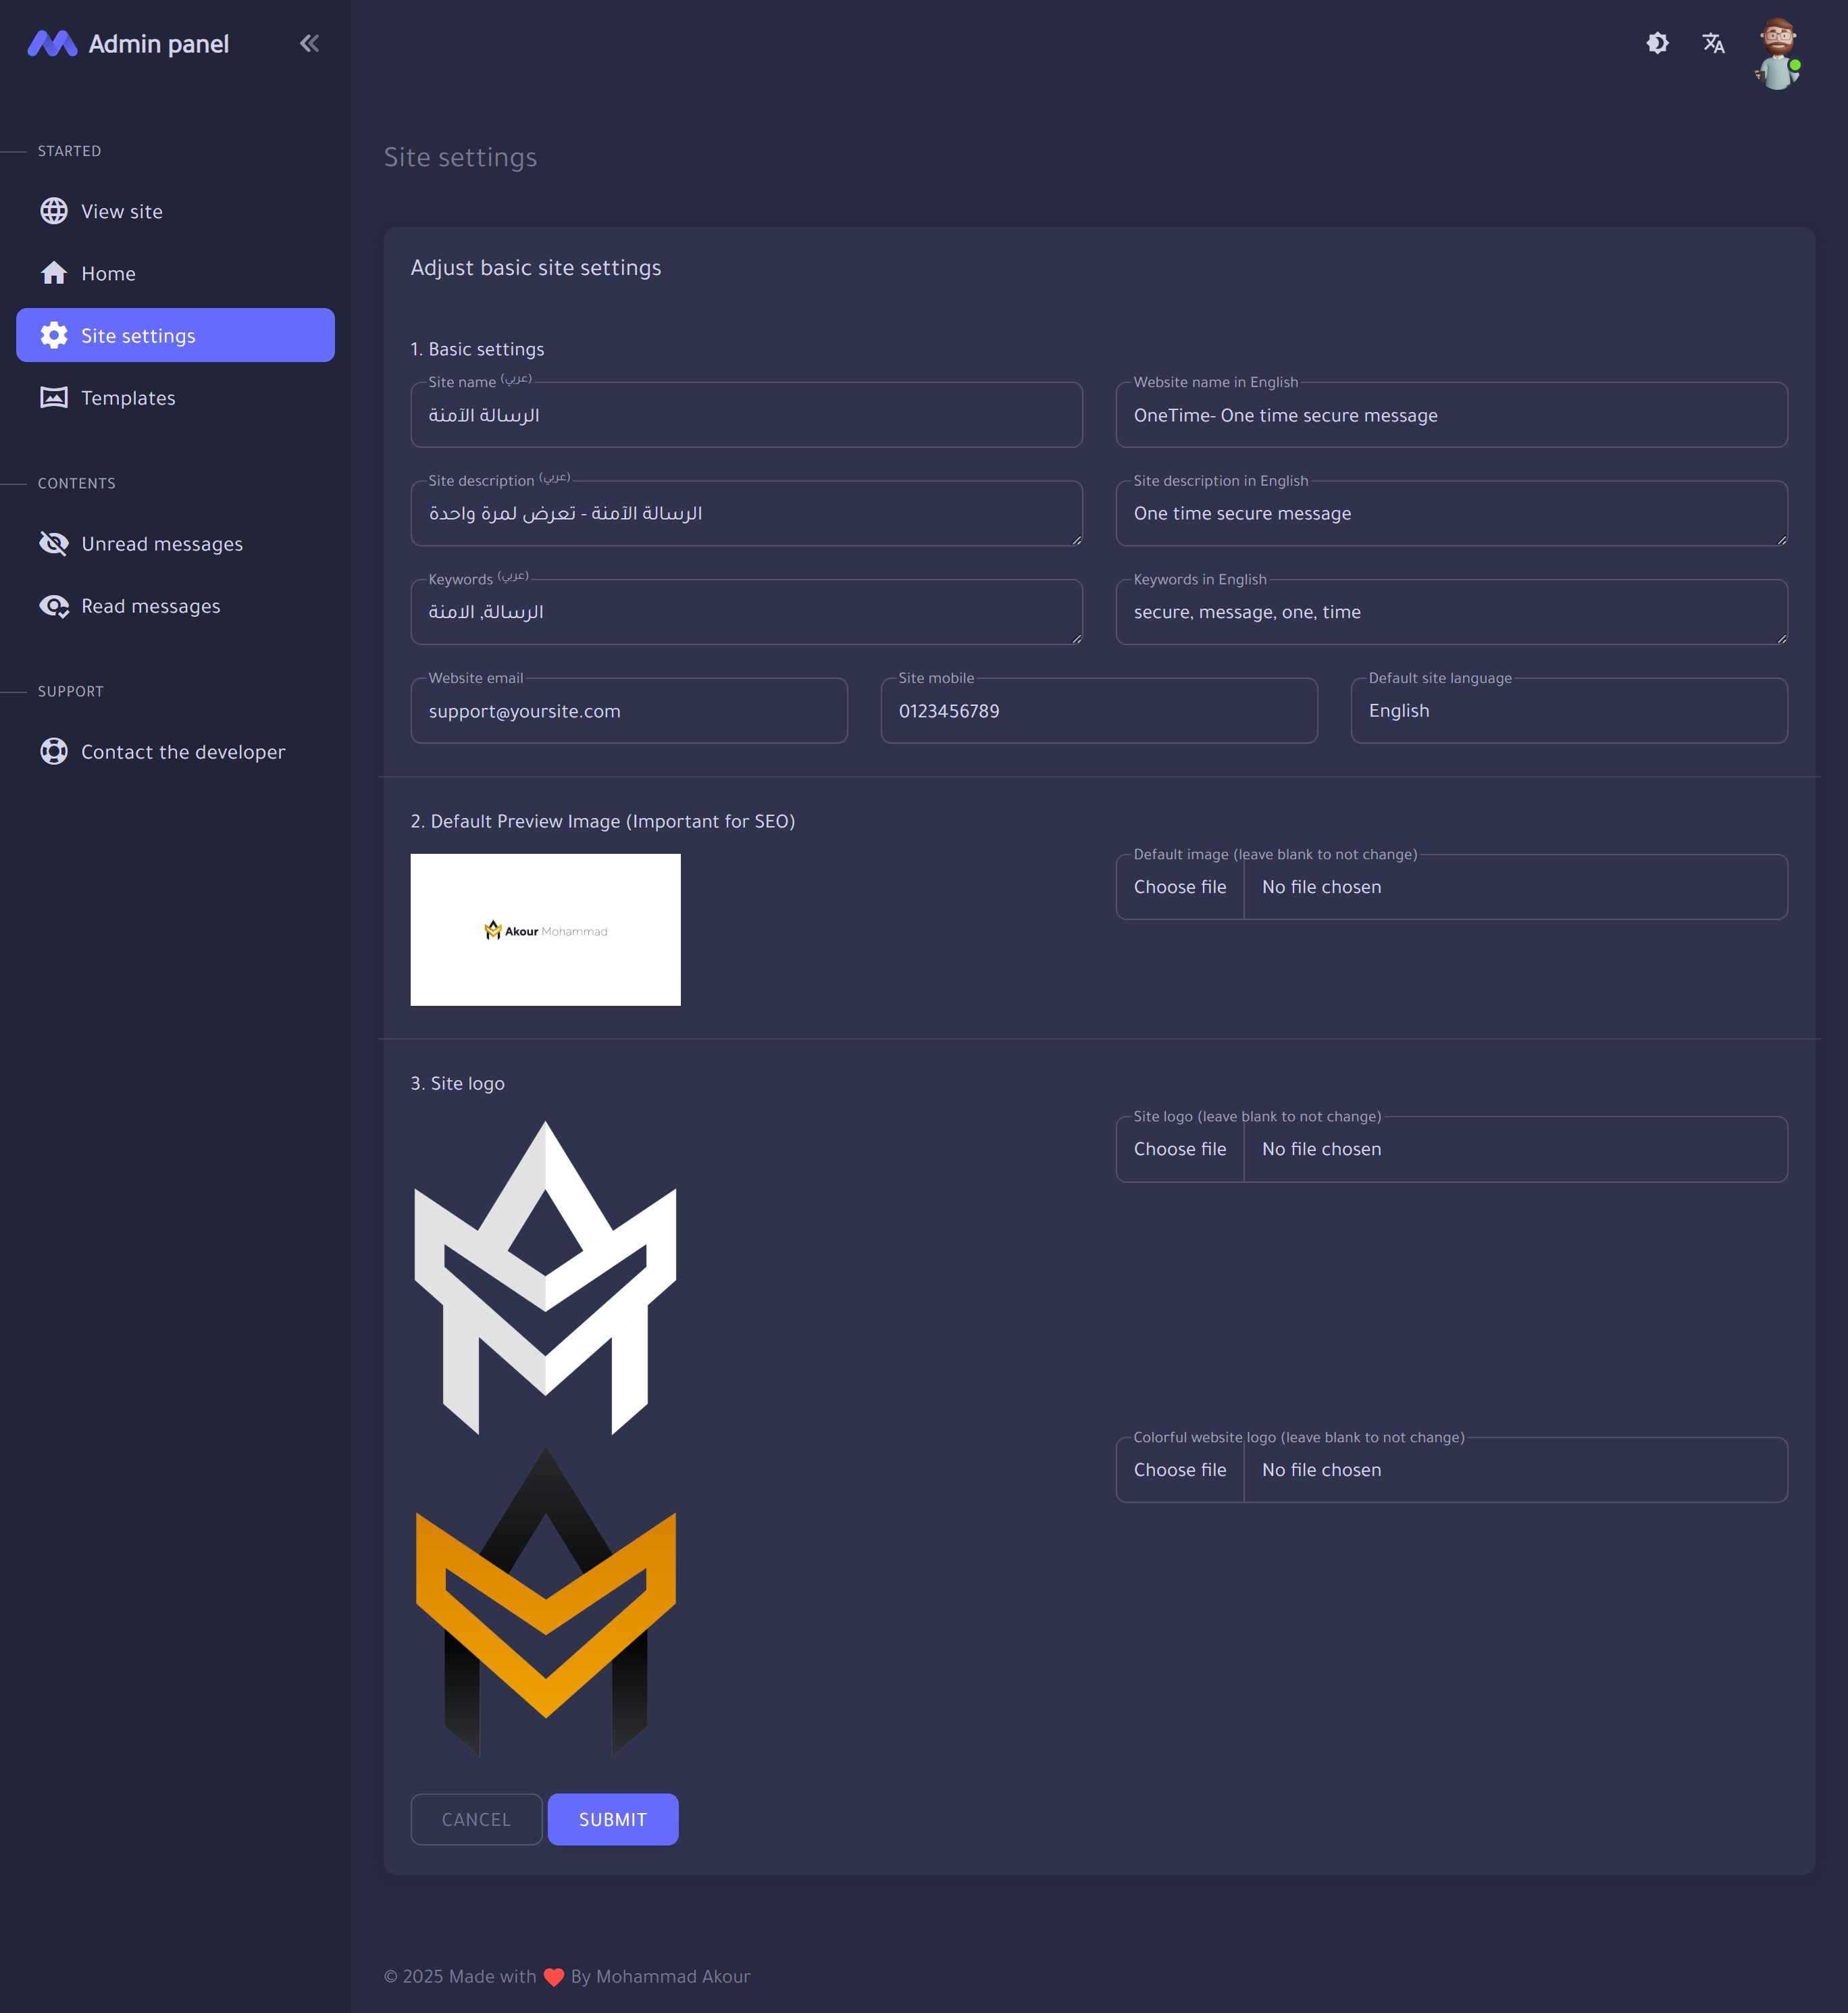Click the Contact the developer lifebuoy icon
1848x2013 pixels.
54,752
